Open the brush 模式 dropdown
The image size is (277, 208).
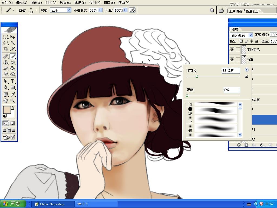[x=69, y=10]
